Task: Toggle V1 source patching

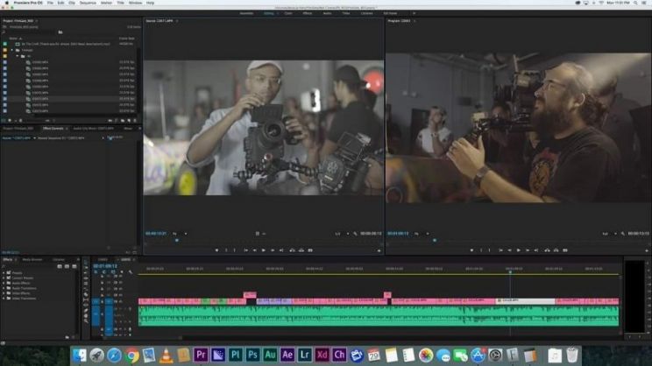Action: click(96, 301)
